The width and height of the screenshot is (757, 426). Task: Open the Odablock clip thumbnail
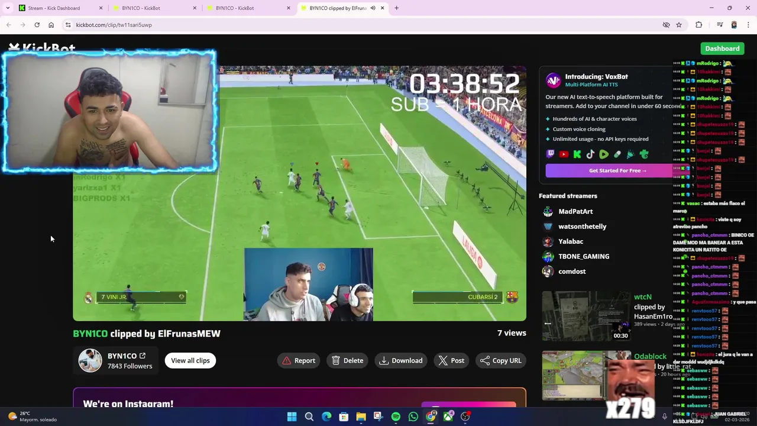click(x=586, y=376)
